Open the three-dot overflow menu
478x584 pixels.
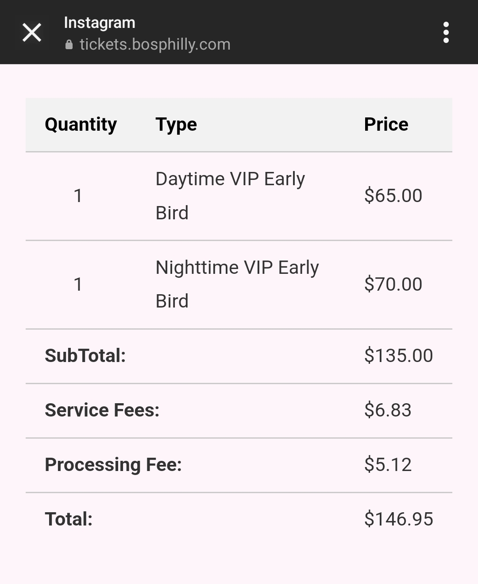[446, 32]
